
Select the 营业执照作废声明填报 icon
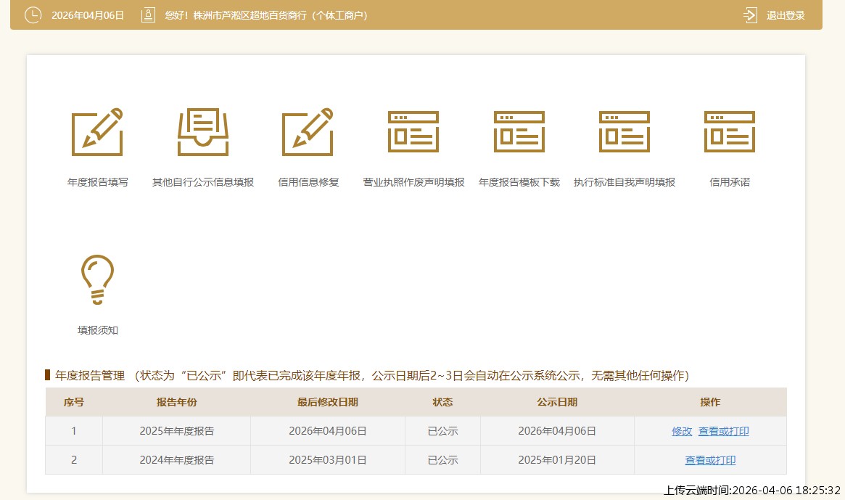(x=413, y=132)
